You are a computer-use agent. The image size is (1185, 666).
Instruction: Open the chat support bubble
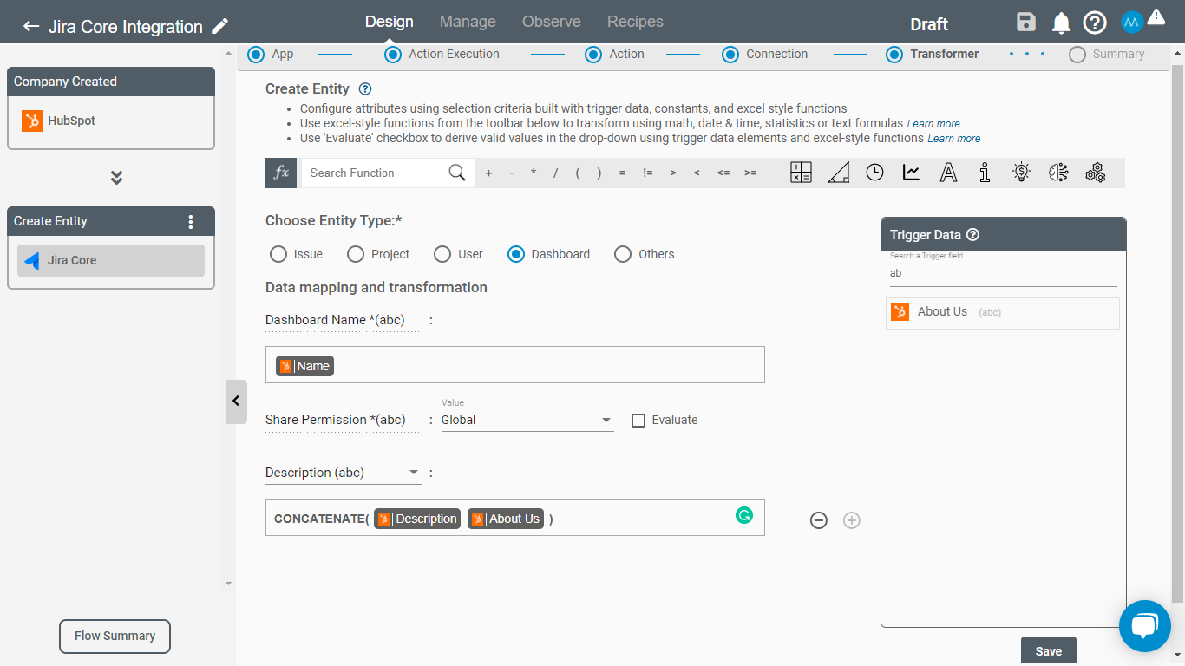pyautogui.click(x=1145, y=625)
